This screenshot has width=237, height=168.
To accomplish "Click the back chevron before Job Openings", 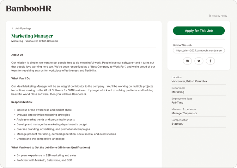I will (x=13, y=28).
